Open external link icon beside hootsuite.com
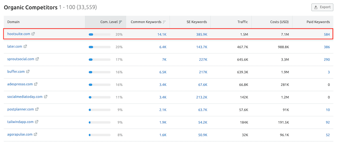The image size is (338, 142). pos(33,34)
